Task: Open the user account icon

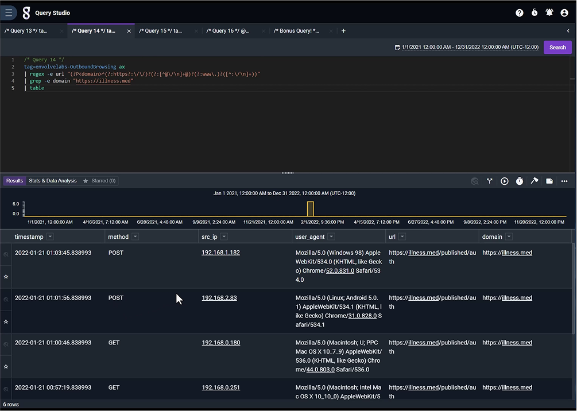Action: point(564,13)
